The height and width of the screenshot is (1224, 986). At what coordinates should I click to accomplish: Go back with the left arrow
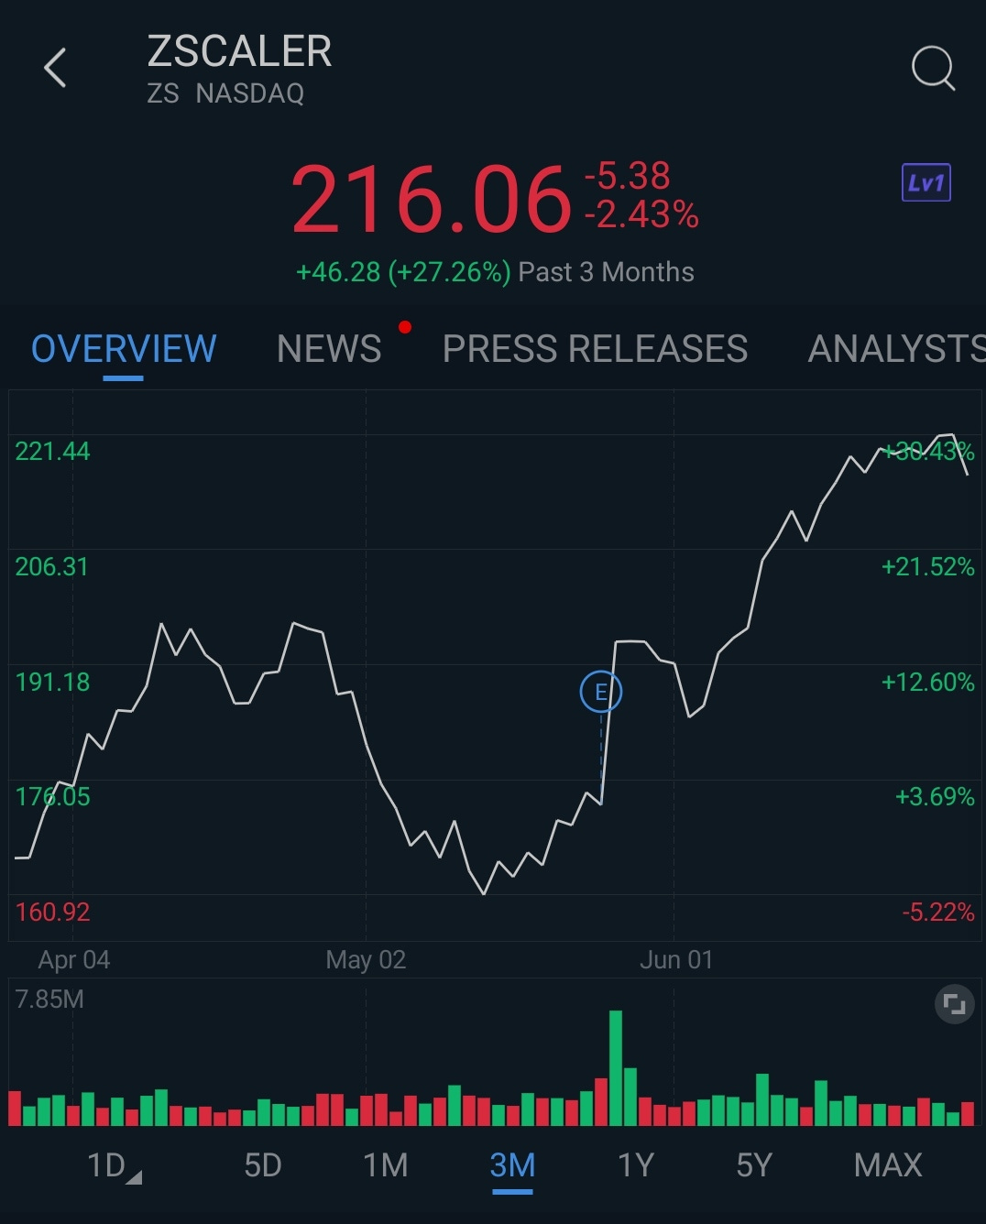[55, 68]
